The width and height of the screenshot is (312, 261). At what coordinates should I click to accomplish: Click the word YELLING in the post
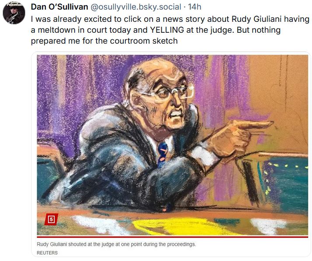tap(167, 30)
